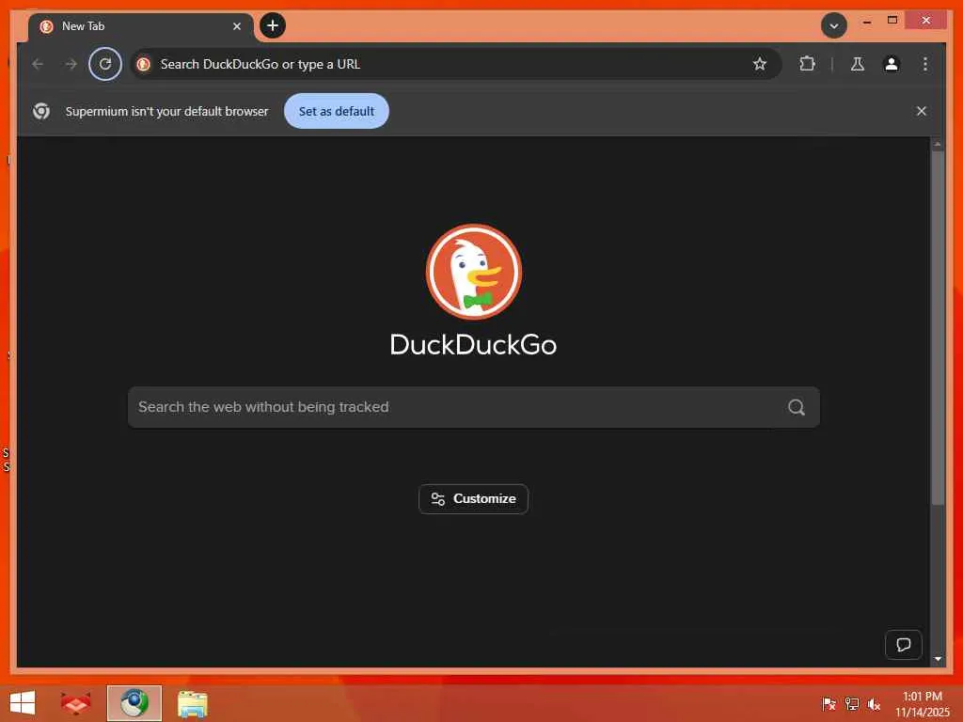Open the Extensions puzzle icon
963x722 pixels.
(x=807, y=64)
